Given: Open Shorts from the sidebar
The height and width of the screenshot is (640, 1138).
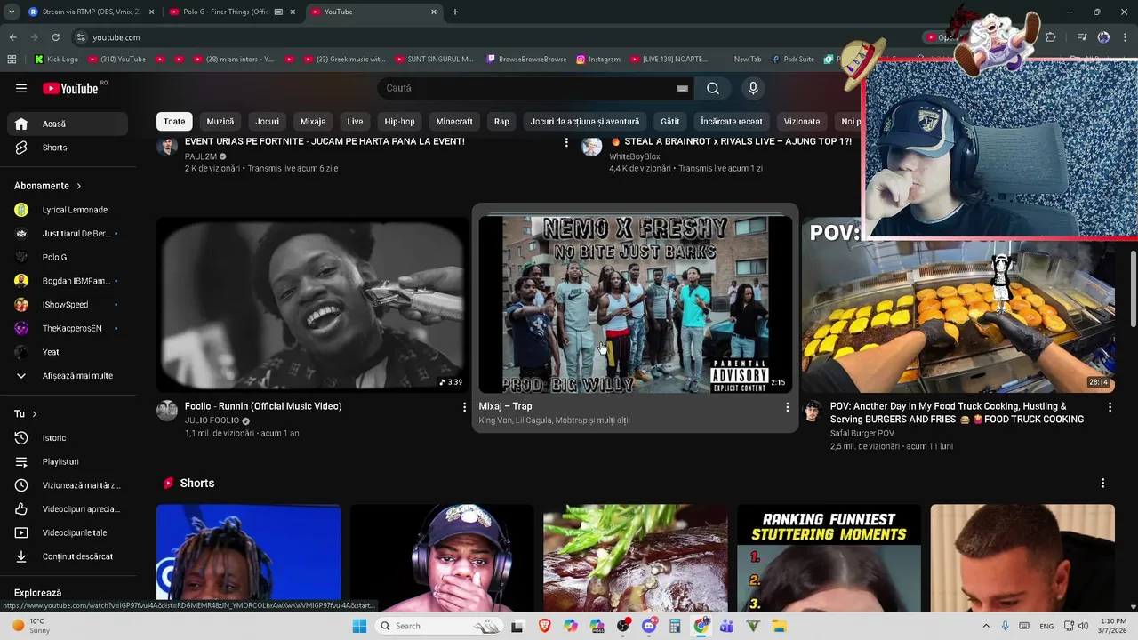Looking at the screenshot, I should 68,148.
